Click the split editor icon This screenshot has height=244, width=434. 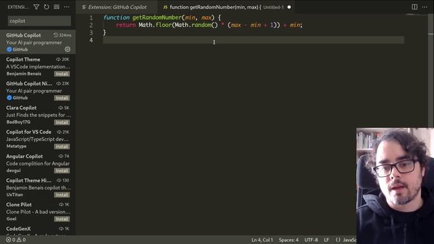pyautogui.click(x=414, y=7)
